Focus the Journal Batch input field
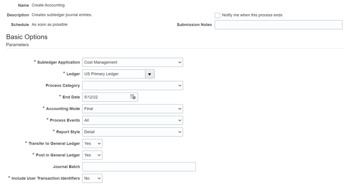344x185 pixels. (x=139, y=167)
